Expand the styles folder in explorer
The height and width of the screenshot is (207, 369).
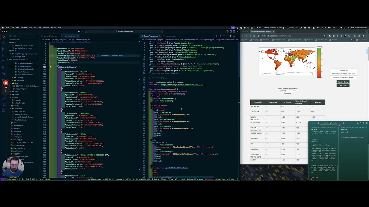coord(17,94)
